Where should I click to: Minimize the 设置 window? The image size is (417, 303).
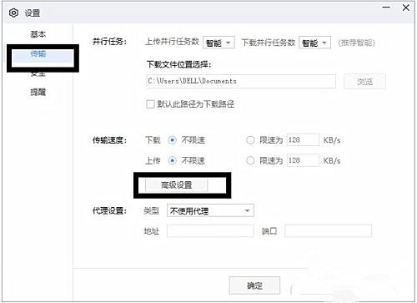click(x=386, y=8)
